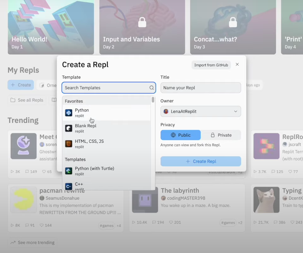This screenshot has height=253, width=303.
Task: Click the Python template icon in Favorites
Action: point(69,113)
